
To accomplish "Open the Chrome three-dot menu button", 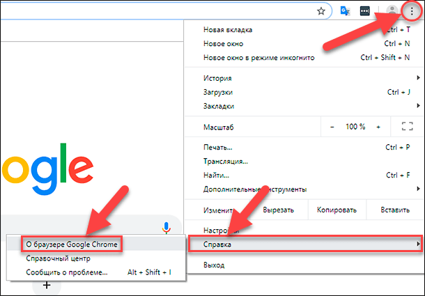I will point(412,11).
